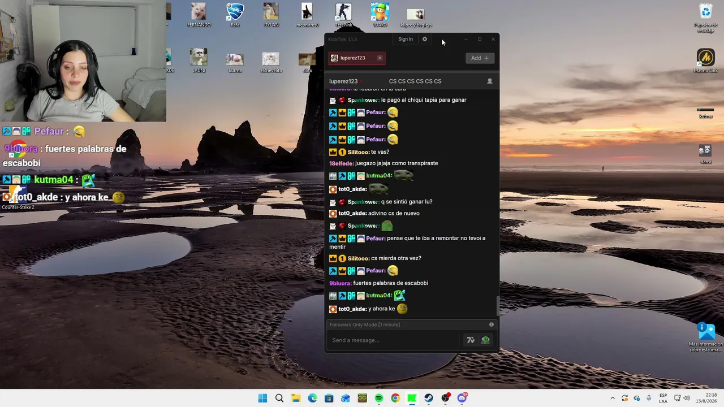Open Spotify from taskbar

coord(379,398)
